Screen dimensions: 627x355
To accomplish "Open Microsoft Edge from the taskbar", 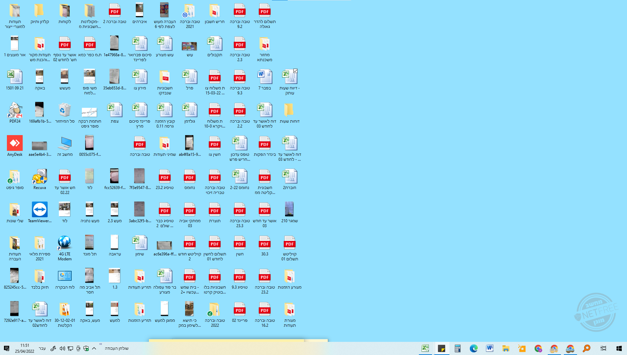I will click(x=473, y=348).
